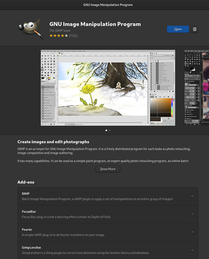
Task: View the main GIMP screenshot enlarged
Action: tap(108, 88)
